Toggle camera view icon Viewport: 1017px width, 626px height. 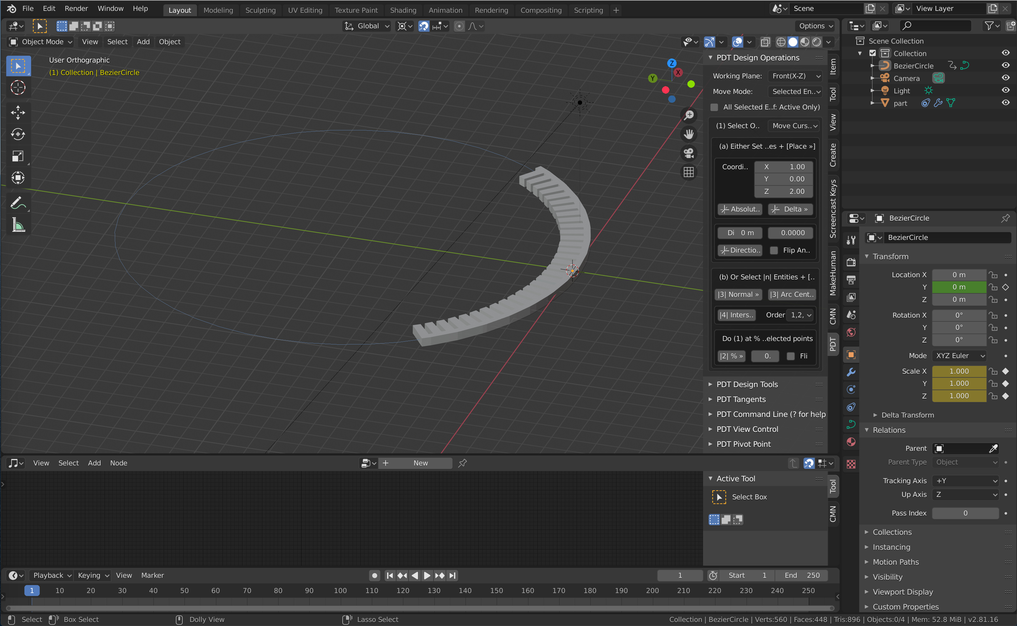pyautogui.click(x=689, y=153)
